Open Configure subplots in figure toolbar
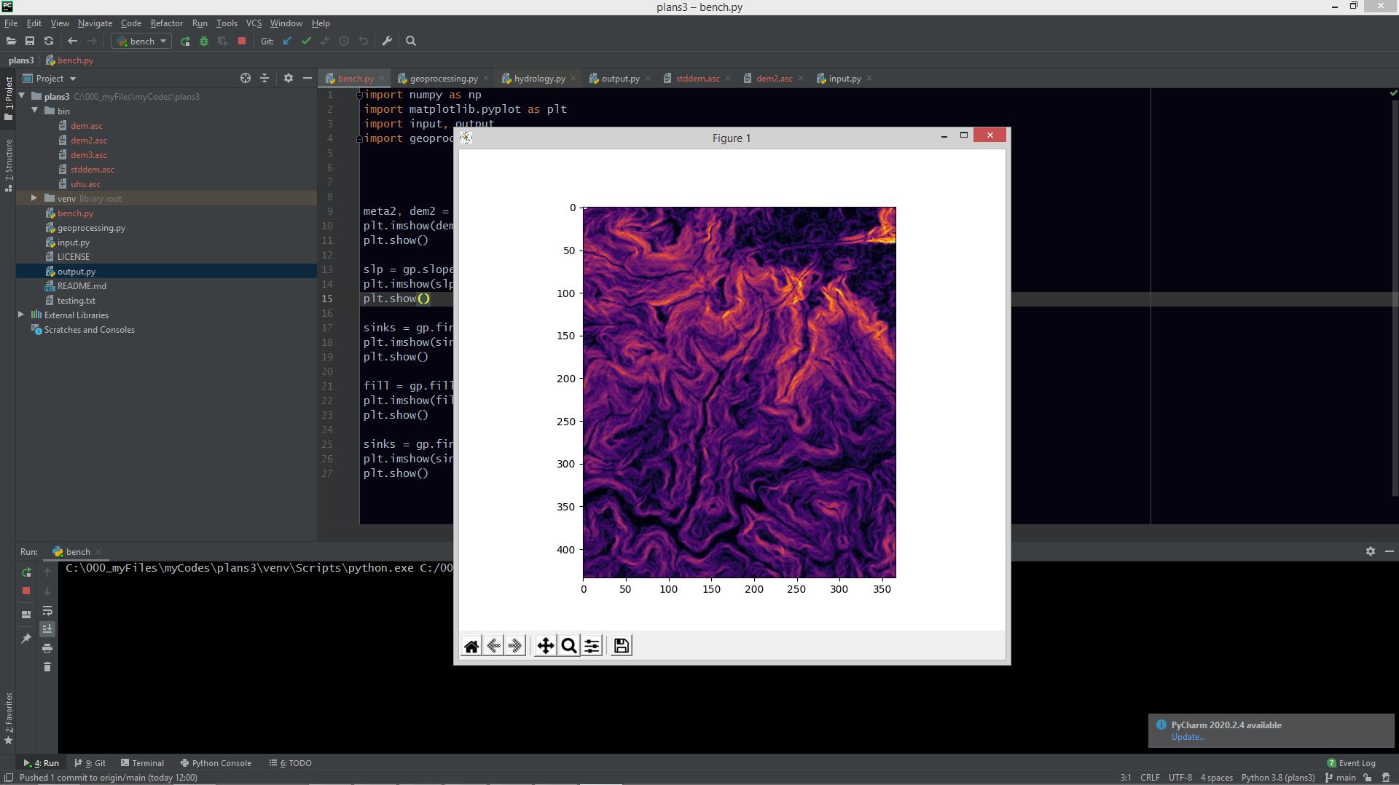Screen dimensions: 1399x785 click(x=592, y=646)
